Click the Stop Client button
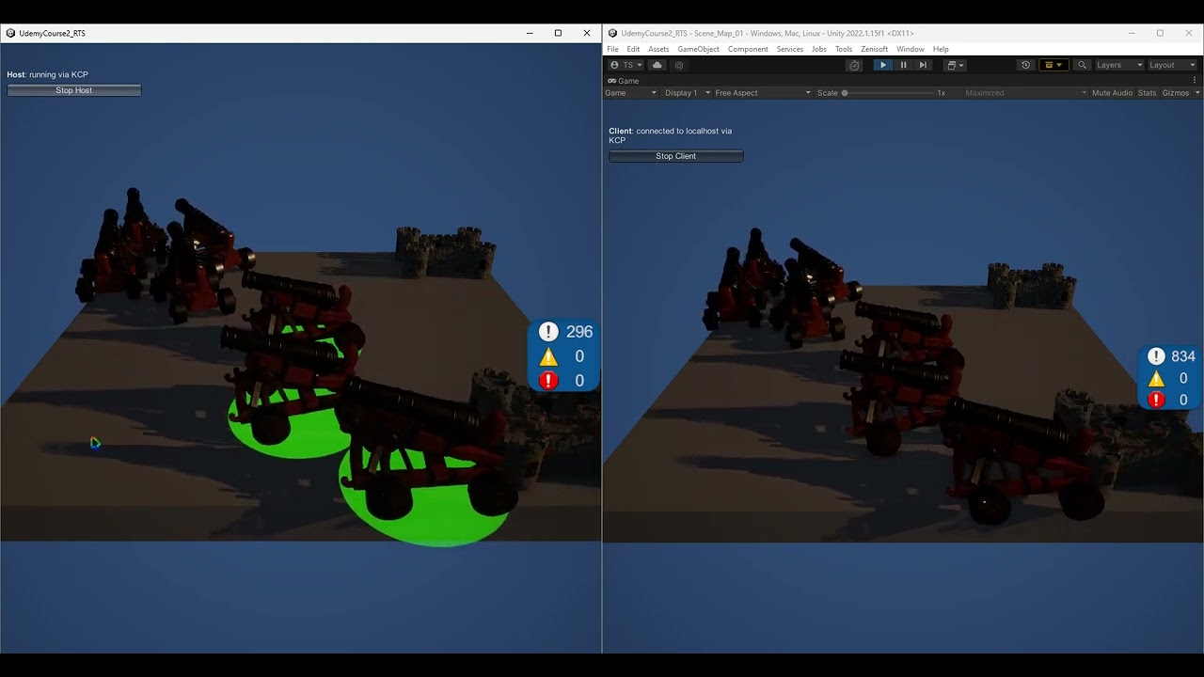The width and height of the screenshot is (1204, 677). (675, 156)
